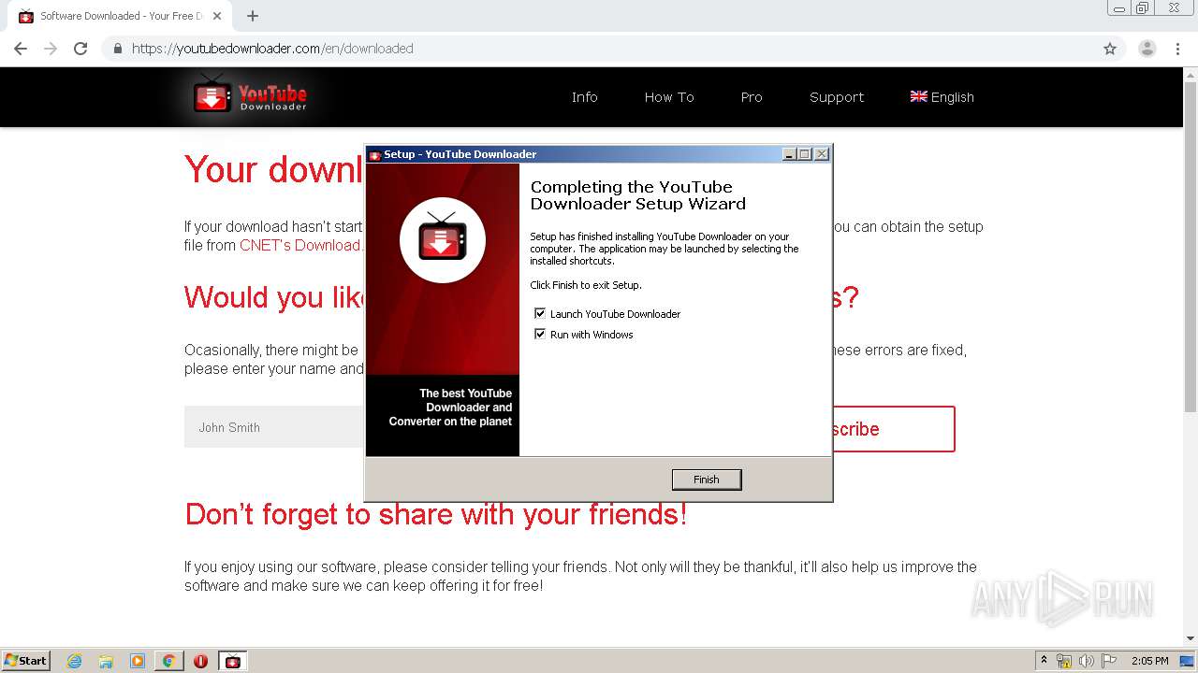Click the Finish button in setup wizard
This screenshot has height=673, width=1198.
(x=707, y=480)
